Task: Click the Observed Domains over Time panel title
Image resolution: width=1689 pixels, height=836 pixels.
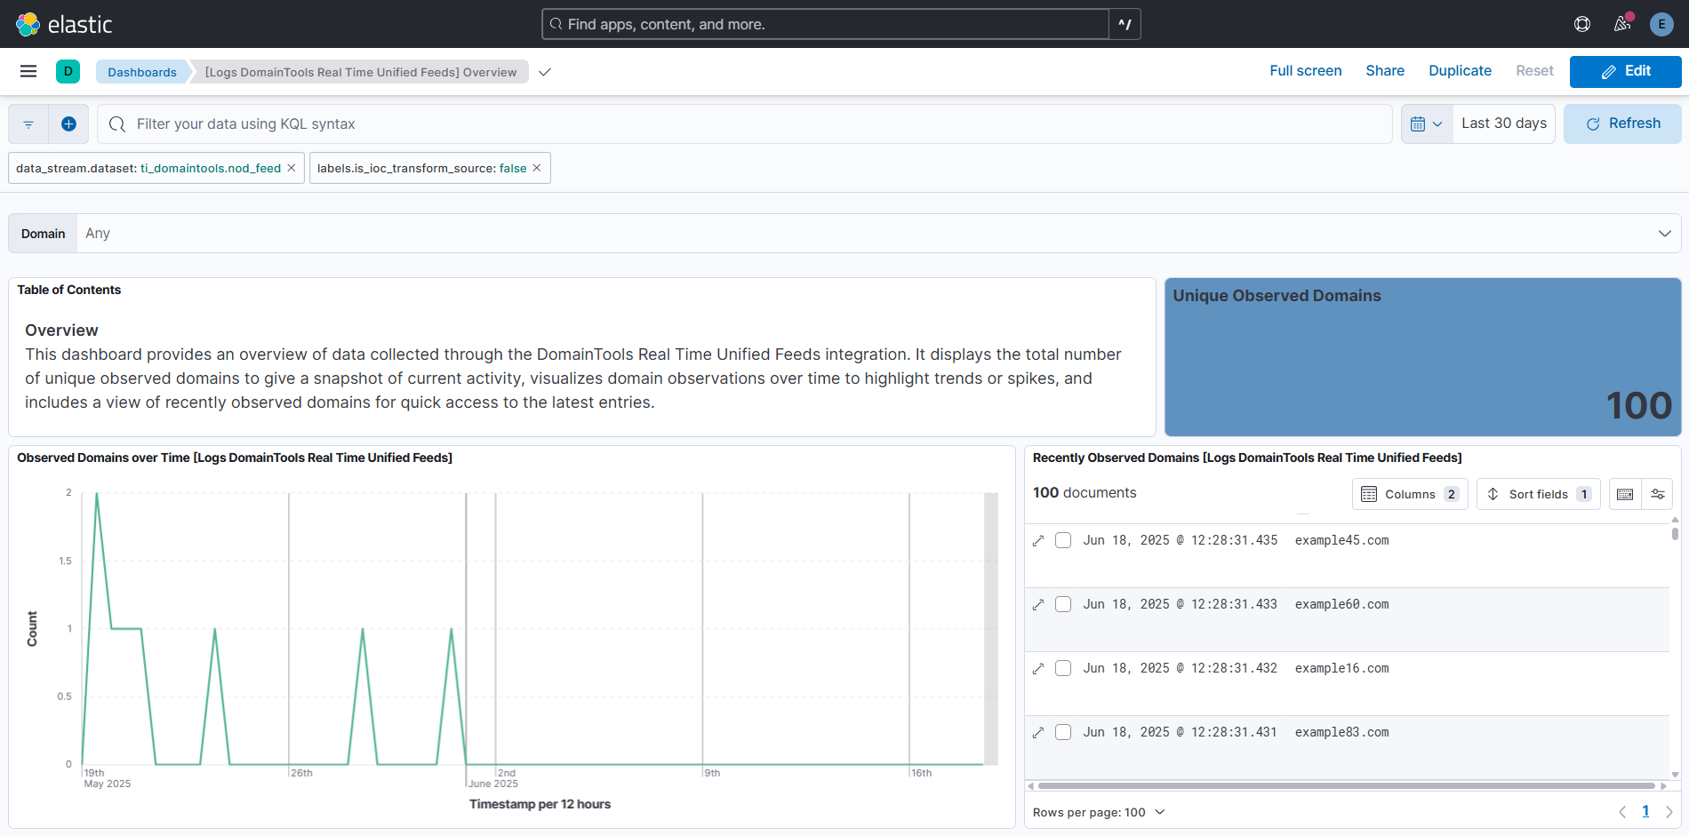Action: [x=235, y=458]
